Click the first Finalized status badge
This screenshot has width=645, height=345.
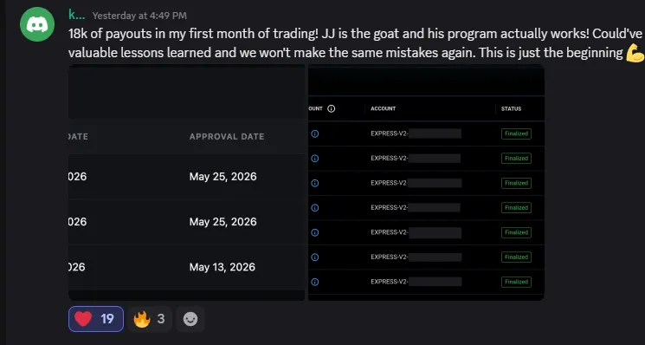tap(516, 133)
